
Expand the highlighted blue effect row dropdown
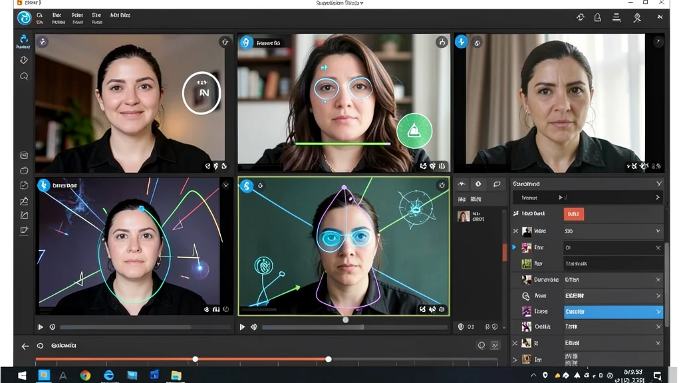tap(658, 312)
